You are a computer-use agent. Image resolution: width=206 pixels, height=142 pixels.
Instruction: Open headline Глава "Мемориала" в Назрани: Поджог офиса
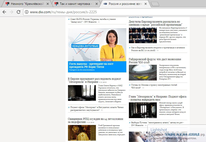click(157, 98)
